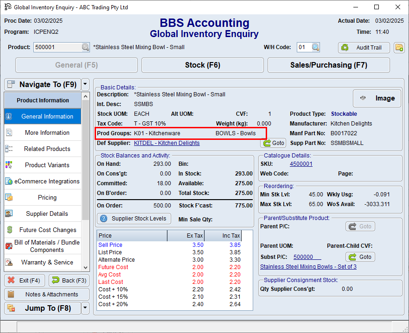Switch to the Stock (F6) tab
409x333 pixels.
click(x=202, y=65)
